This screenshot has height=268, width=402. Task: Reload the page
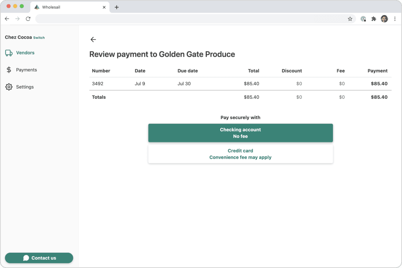[x=28, y=19]
